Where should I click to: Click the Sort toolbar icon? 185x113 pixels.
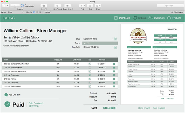point(90,5)
